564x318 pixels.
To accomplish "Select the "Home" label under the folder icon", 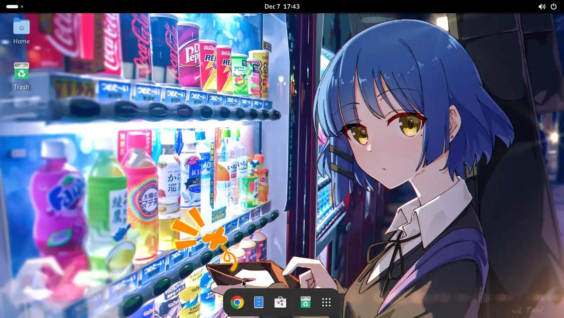I will (21, 41).
